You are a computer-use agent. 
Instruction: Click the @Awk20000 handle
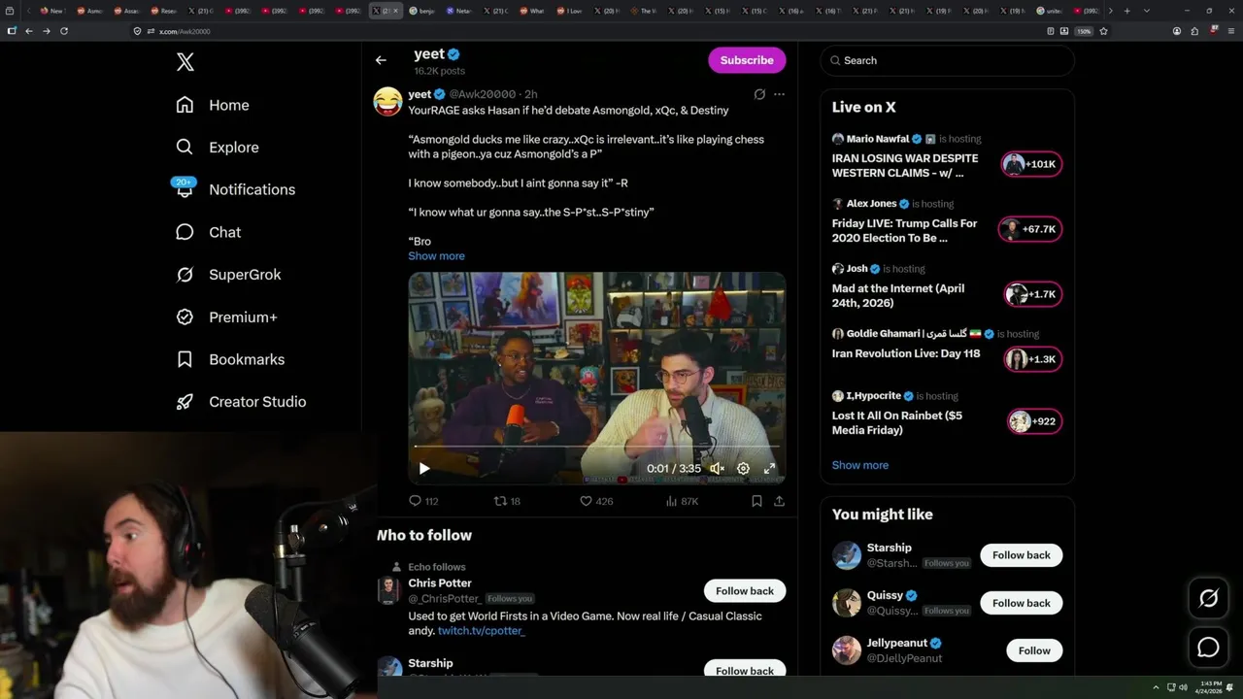click(x=483, y=94)
